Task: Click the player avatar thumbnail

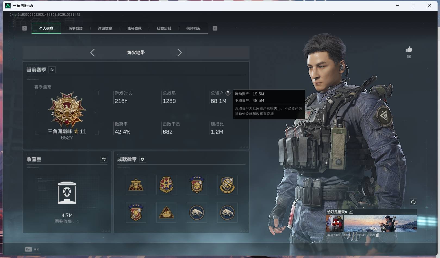Action: tap(335, 223)
